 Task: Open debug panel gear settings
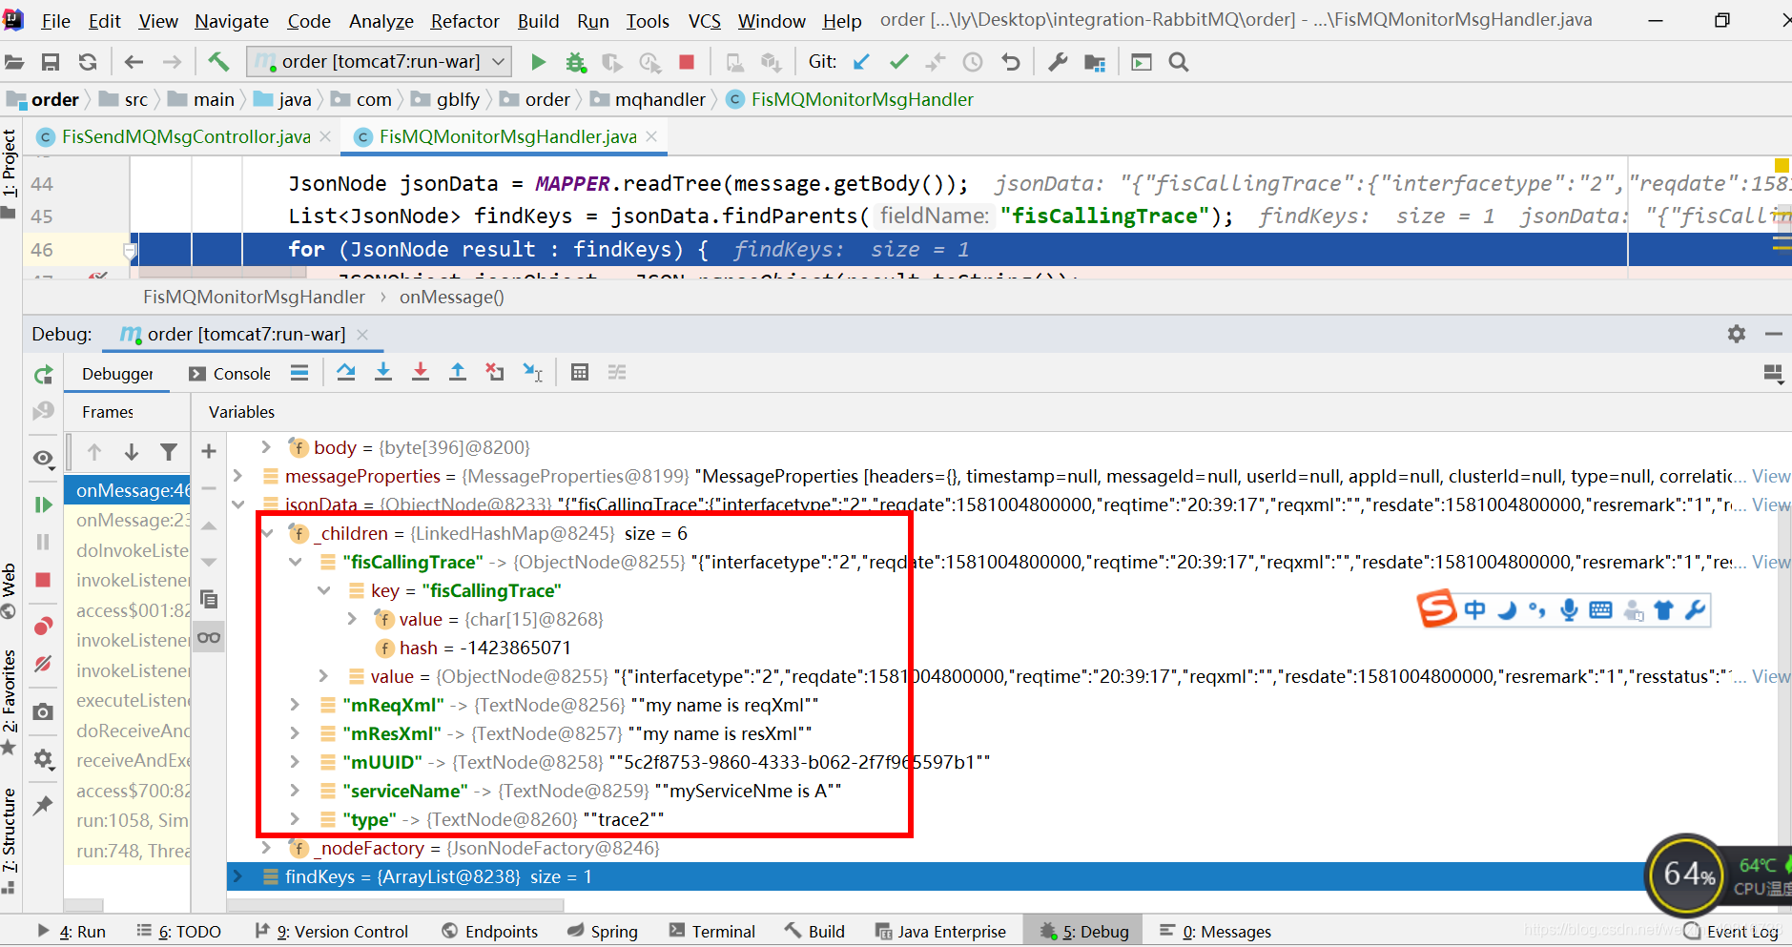tap(1737, 334)
